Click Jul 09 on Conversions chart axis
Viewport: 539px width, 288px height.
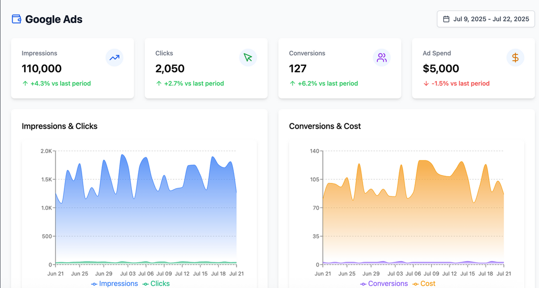click(x=431, y=273)
